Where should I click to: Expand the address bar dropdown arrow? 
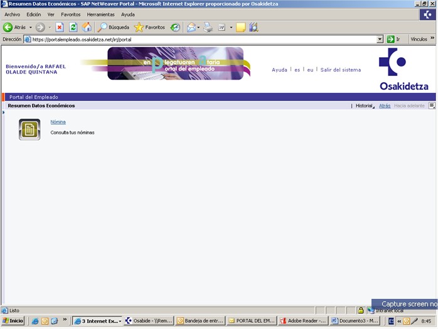tap(380, 39)
